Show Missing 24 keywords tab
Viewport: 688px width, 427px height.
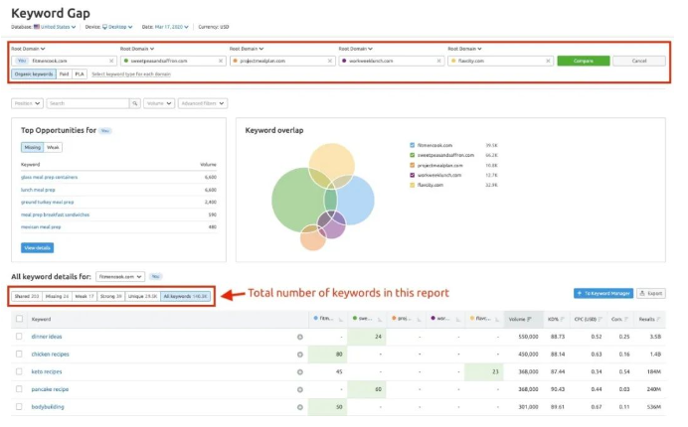point(57,296)
